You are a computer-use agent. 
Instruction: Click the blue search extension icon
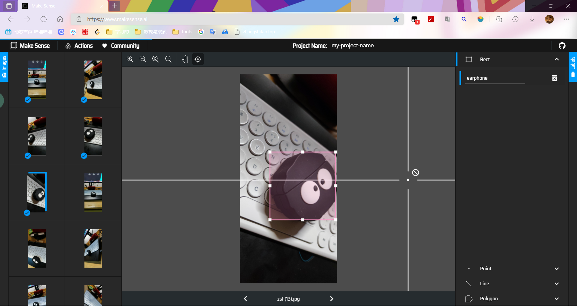tap(464, 19)
